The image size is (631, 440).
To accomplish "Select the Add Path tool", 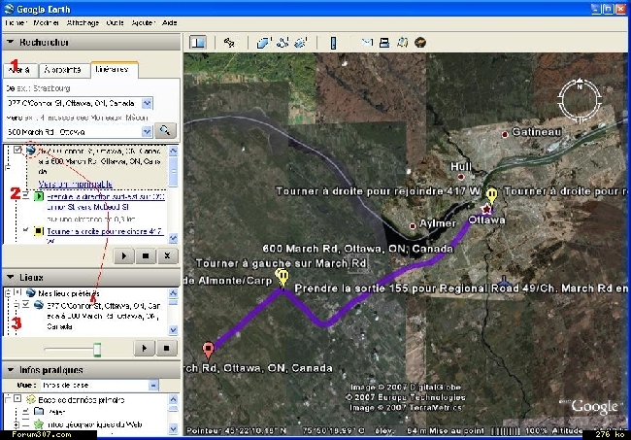I will (x=282, y=43).
